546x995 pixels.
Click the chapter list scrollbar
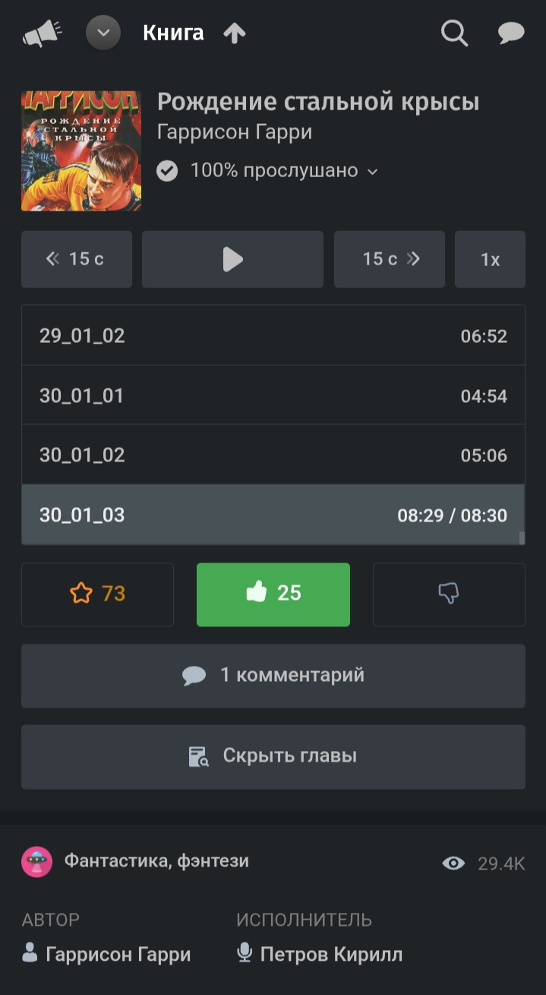[x=522, y=537]
